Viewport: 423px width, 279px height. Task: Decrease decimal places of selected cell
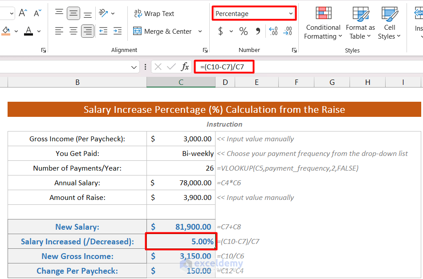pos(287,31)
